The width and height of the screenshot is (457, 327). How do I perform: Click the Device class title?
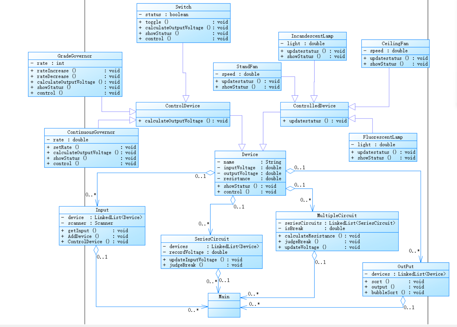coord(250,154)
